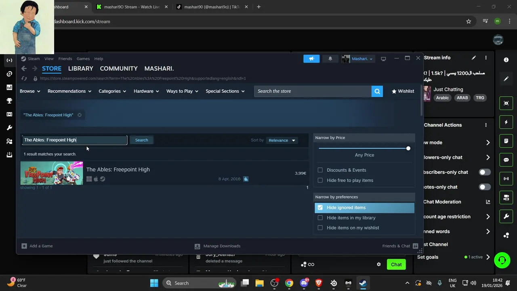Click trophy icon in Kick left sidebar
Image resolution: width=517 pixels, height=291 pixels.
[x=9, y=101]
